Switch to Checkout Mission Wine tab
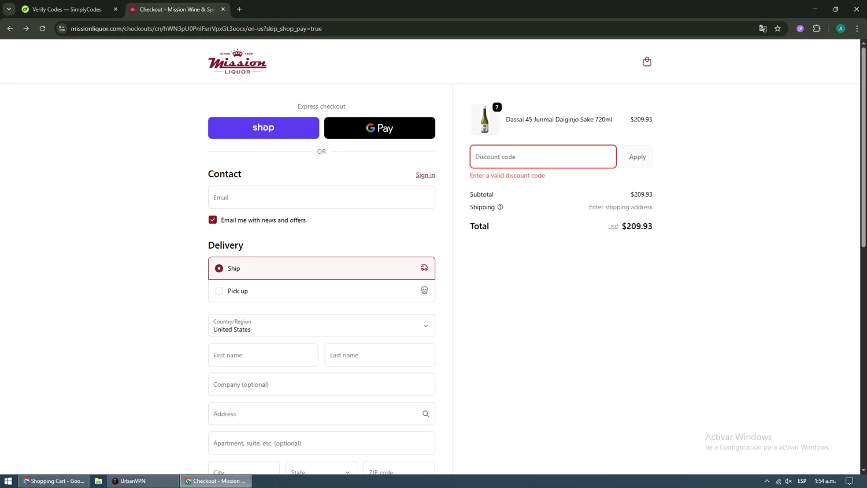This screenshot has height=488, width=867. click(x=177, y=9)
